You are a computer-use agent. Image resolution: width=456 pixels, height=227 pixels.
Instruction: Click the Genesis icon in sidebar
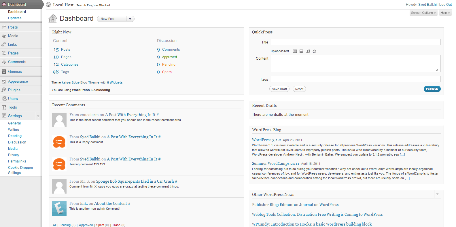(4, 72)
